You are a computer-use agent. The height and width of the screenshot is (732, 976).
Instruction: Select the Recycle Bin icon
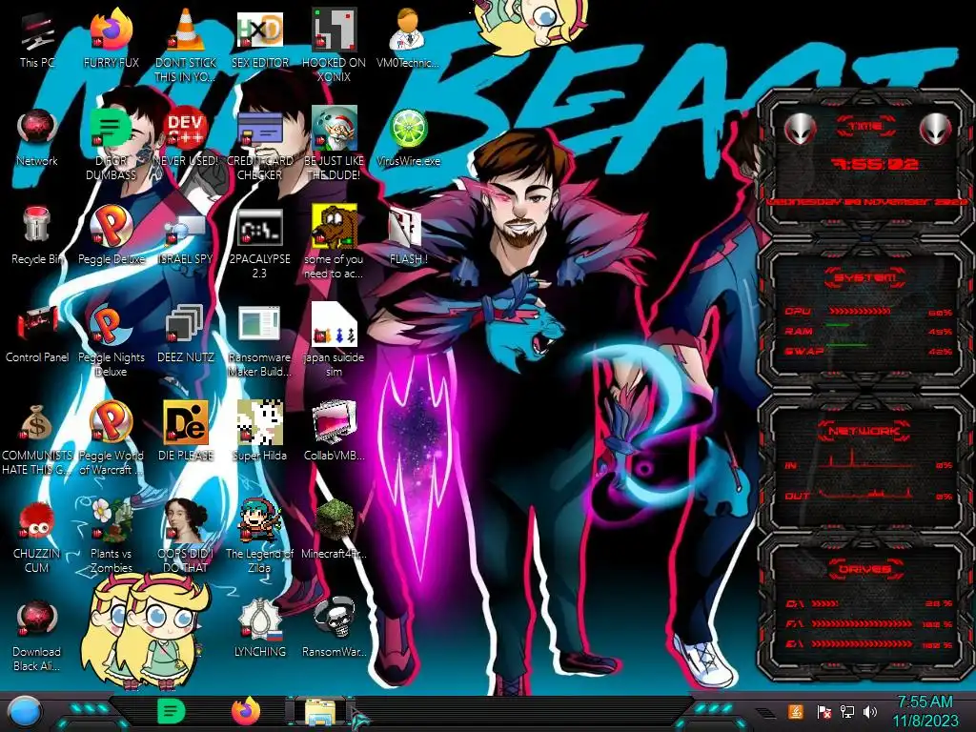37,225
